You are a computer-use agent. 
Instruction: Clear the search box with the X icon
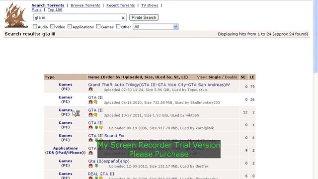pos(123,18)
